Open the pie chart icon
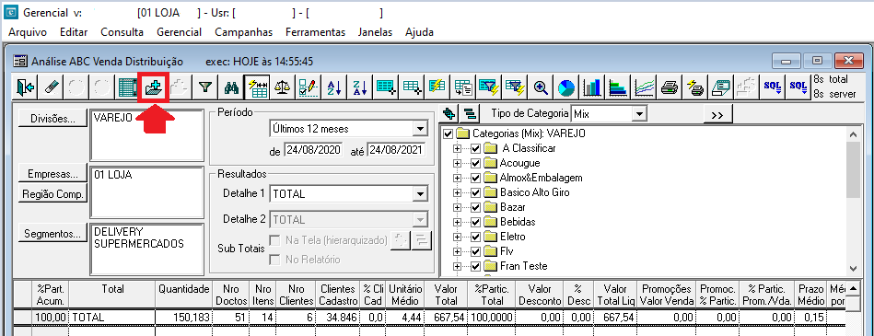 coord(566,87)
